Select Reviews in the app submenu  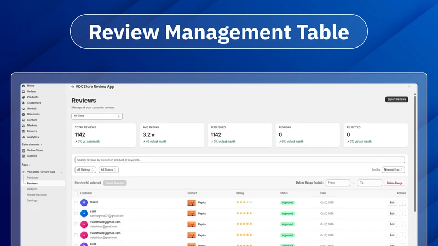pos(32,183)
